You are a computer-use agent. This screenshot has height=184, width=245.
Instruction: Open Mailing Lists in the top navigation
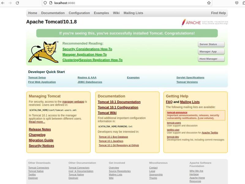click(x=133, y=13)
